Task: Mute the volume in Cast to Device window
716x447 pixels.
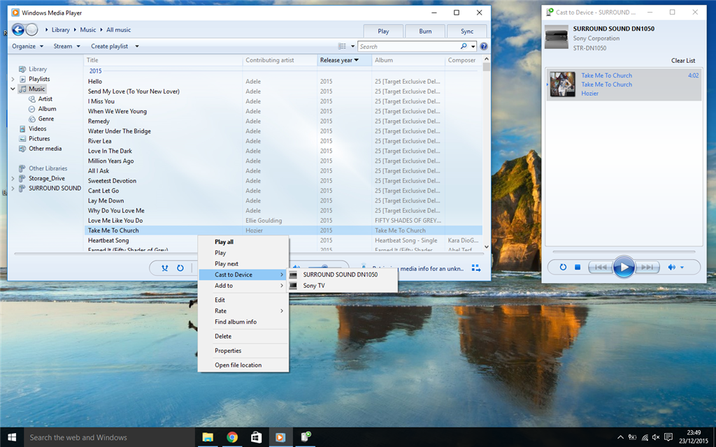Action: click(672, 268)
